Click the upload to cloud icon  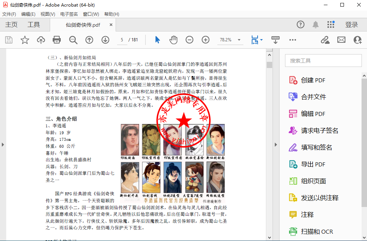click(x=41, y=40)
